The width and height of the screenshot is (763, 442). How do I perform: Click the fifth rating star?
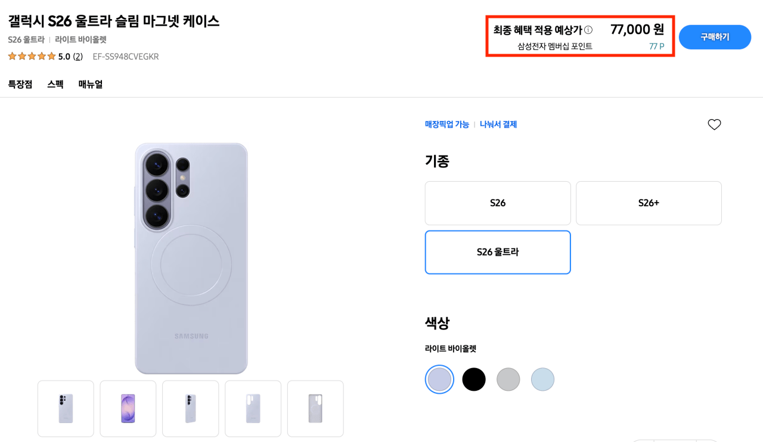[x=51, y=56]
